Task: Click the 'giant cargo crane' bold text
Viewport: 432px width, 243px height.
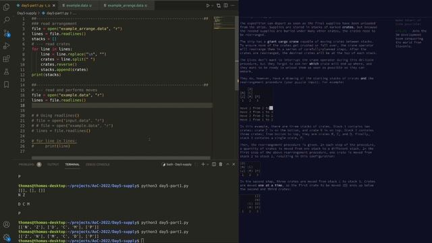Action: [x=283, y=42]
